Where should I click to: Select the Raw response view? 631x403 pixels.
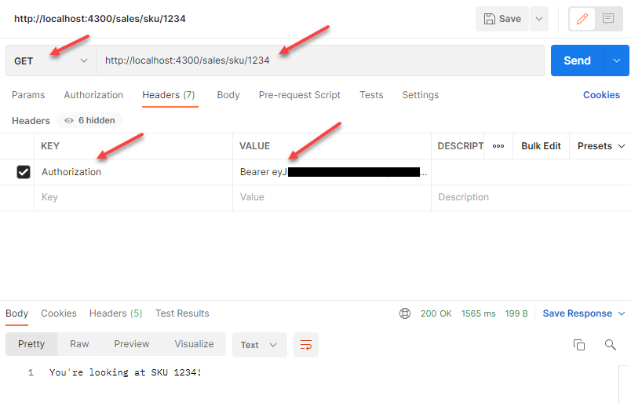coord(79,344)
